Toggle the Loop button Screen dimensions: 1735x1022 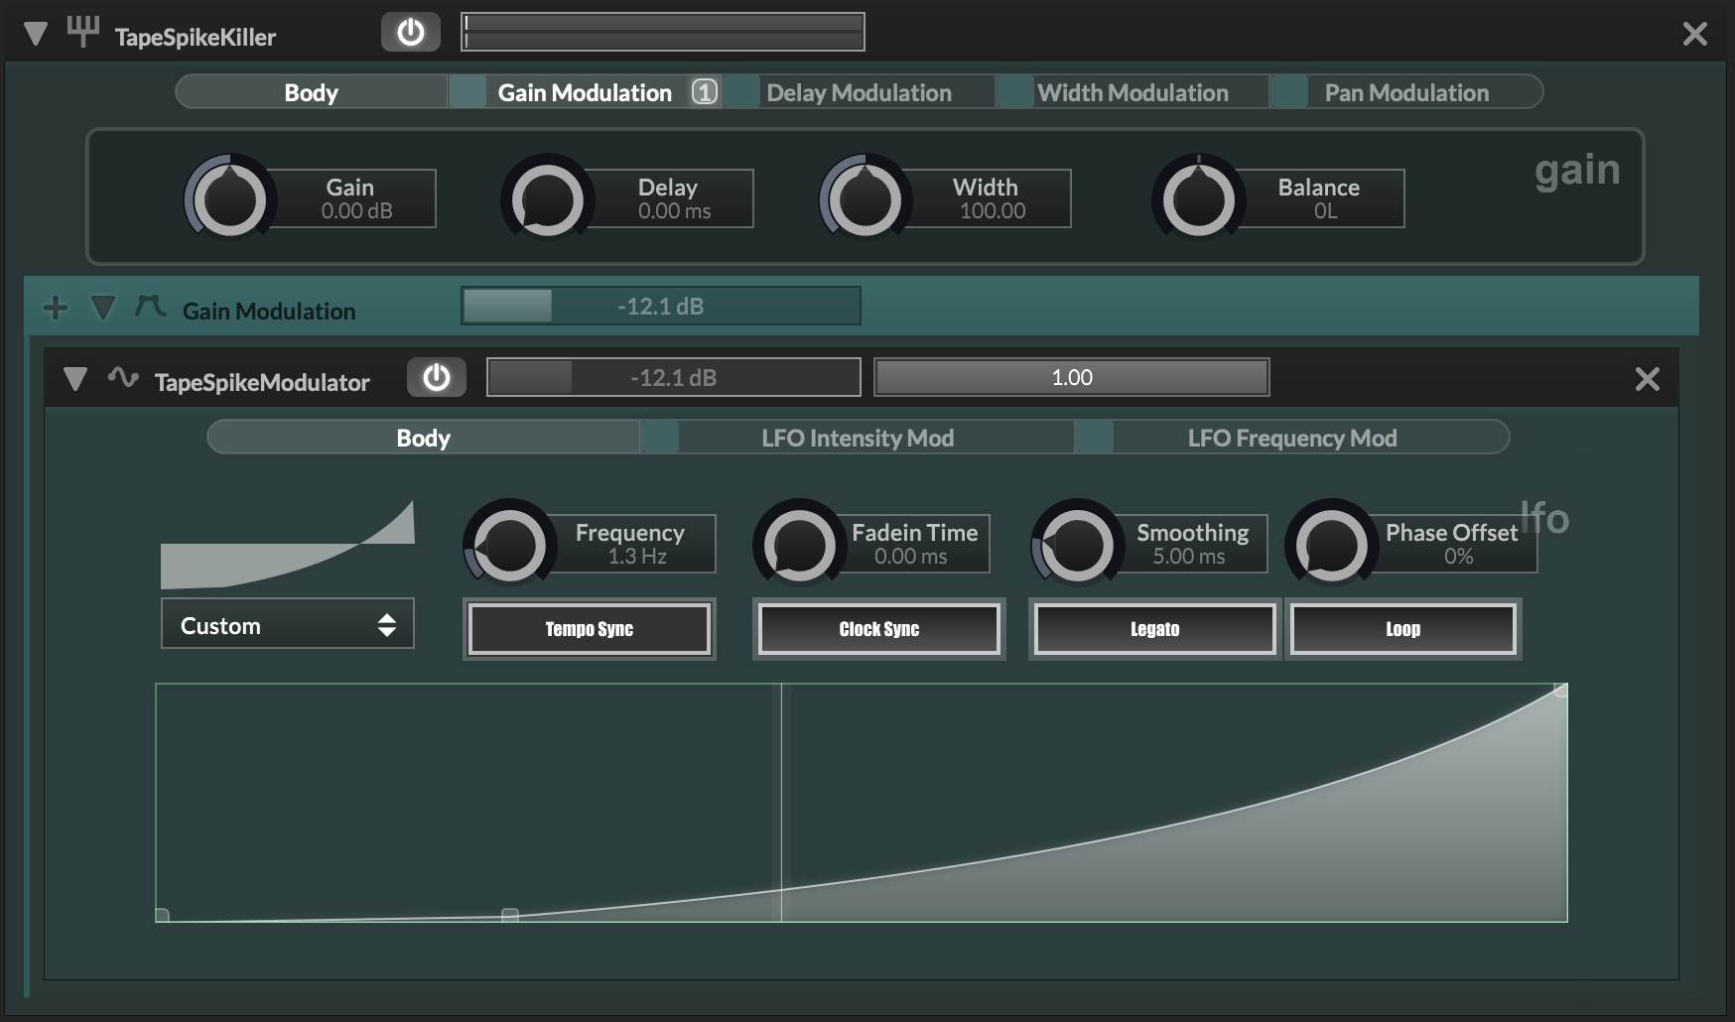pos(1403,629)
